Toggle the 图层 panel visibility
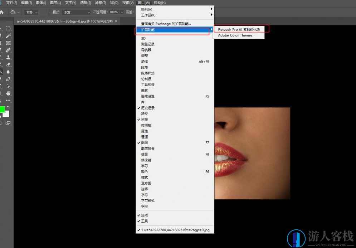 click(x=145, y=142)
